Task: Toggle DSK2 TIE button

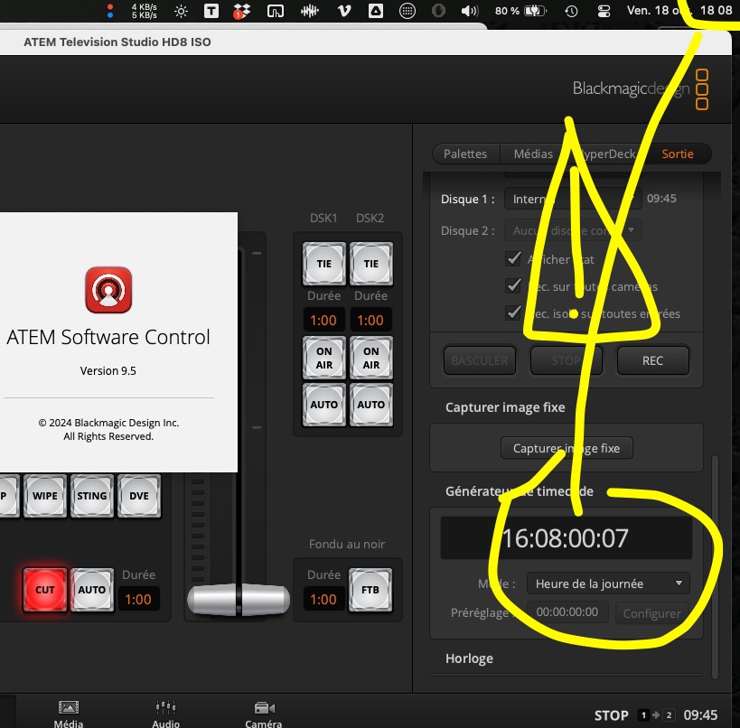Action: (x=371, y=264)
